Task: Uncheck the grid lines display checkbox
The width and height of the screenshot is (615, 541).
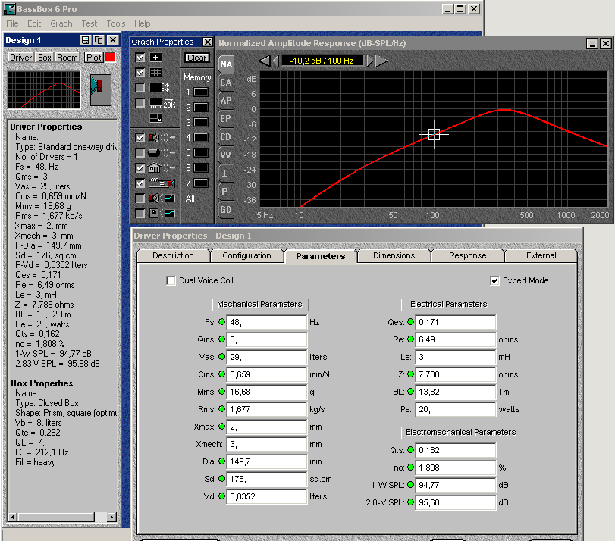Action: point(140,73)
